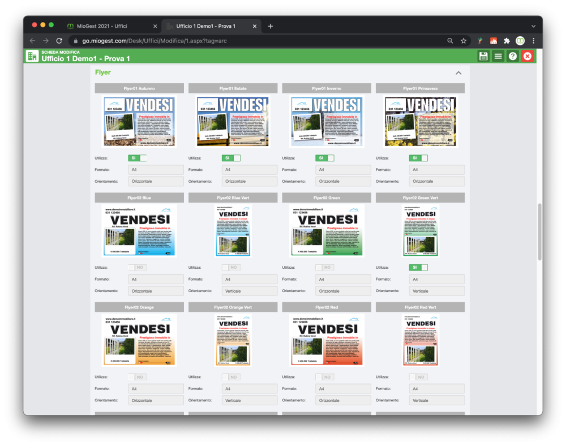Close the MioGest 2021 - Uffici tab
The width and height of the screenshot is (566, 446).
(x=155, y=26)
